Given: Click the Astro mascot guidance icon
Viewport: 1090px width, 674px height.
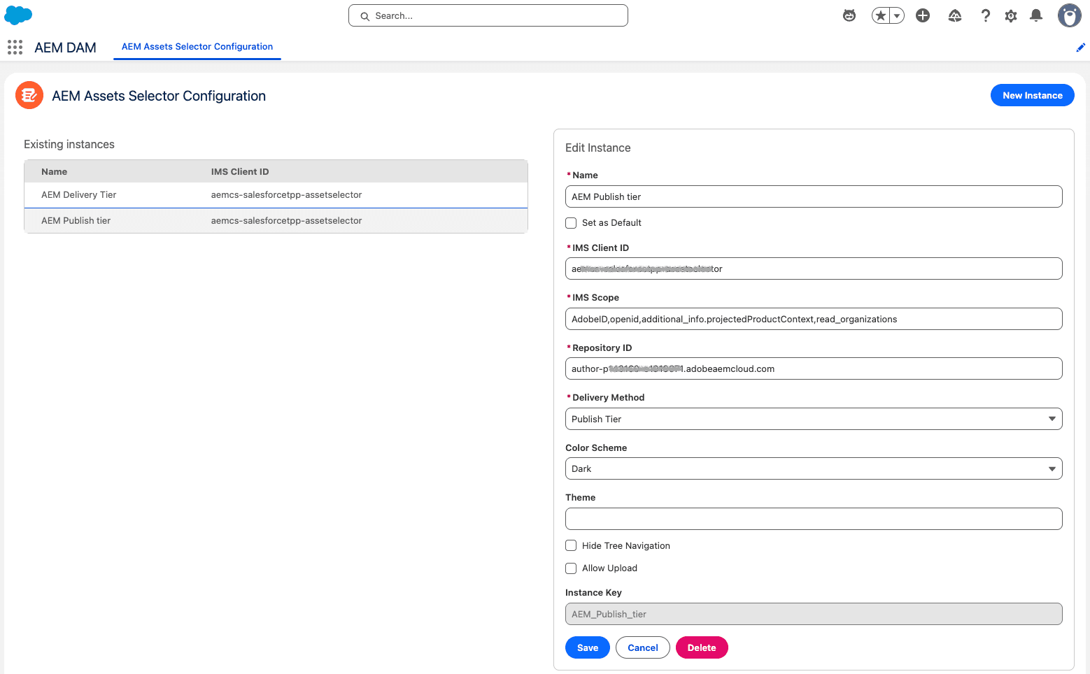Looking at the screenshot, I should click(849, 15).
